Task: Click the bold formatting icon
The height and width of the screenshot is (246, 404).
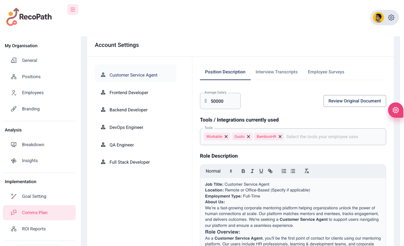Action: [x=243, y=171]
